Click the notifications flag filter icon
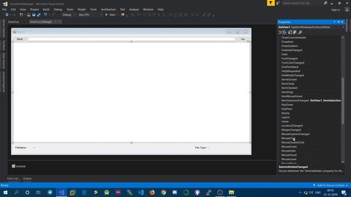The image size is (351, 197). pos(270,3)
